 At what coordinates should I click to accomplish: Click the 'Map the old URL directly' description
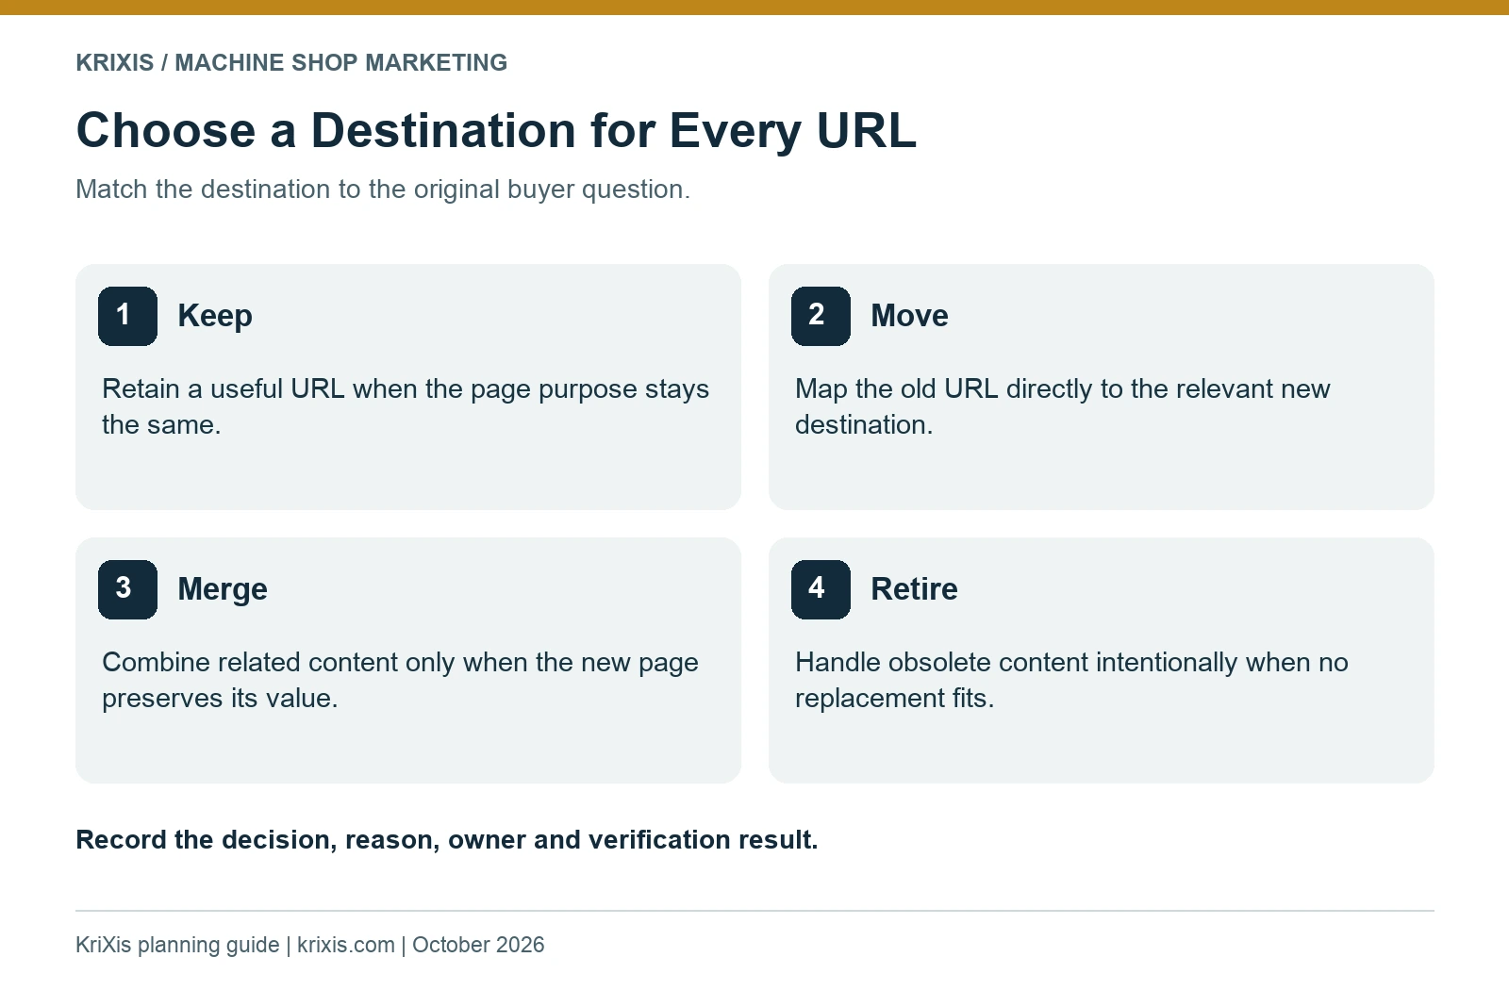click(x=1063, y=406)
